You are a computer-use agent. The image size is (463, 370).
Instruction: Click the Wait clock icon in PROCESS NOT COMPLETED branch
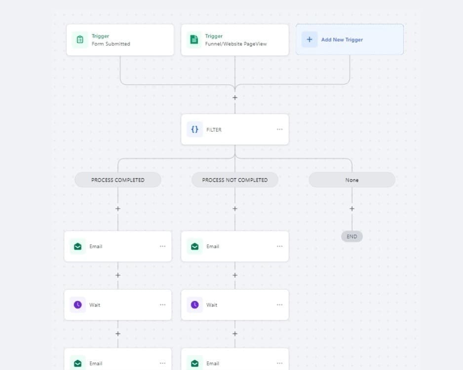coord(194,305)
